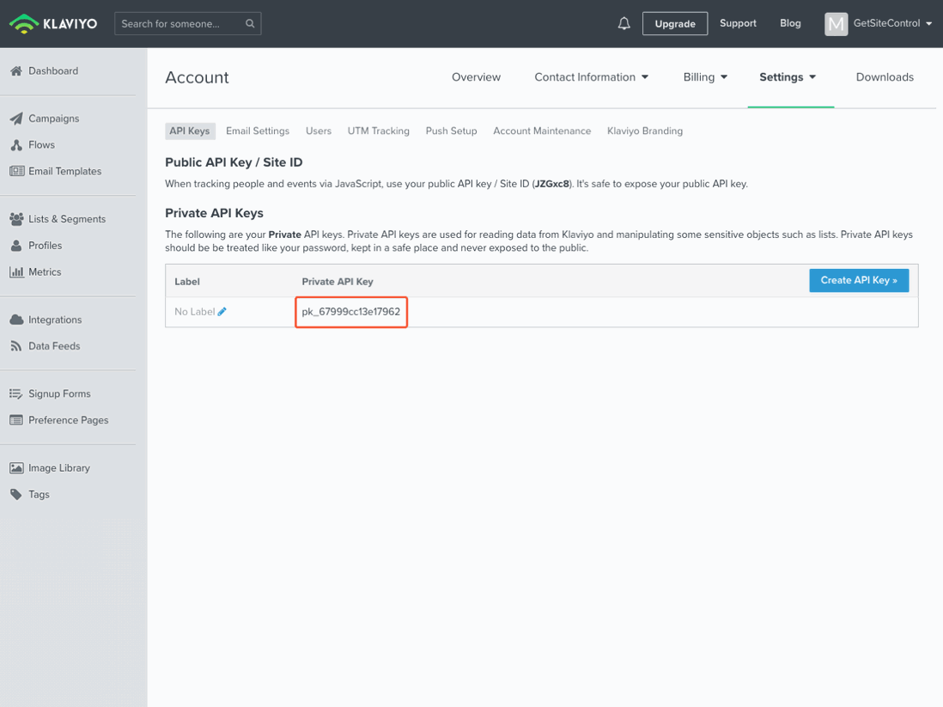Viewport: 943px width, 707px height.
Task: Click the Upgrade button
Action: pyautogui.click(x=675, y=23)
